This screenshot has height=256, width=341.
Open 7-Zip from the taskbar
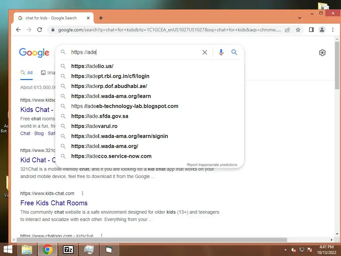click(x=68, y=249)
